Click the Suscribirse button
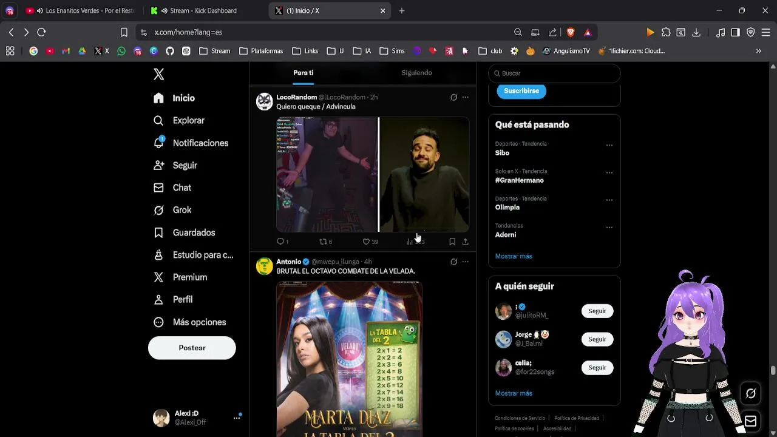Screen dimensions: 777x437 pyautogui.click(x=521, y=91)
